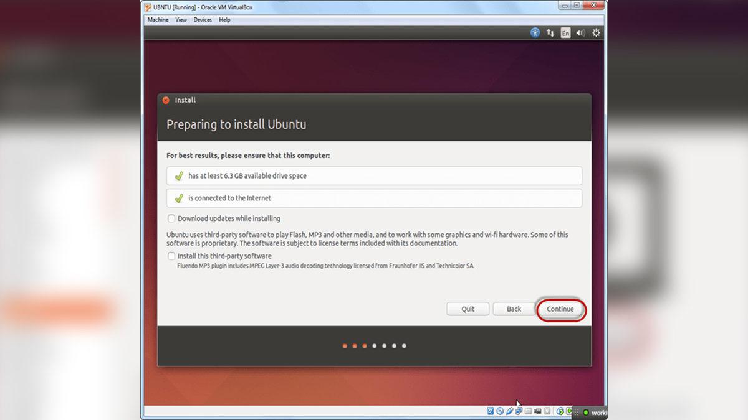Click the hard disk status icon in VirtualBox
The height and width of the screenshot is (420, 748).
[x=490, y=411]
